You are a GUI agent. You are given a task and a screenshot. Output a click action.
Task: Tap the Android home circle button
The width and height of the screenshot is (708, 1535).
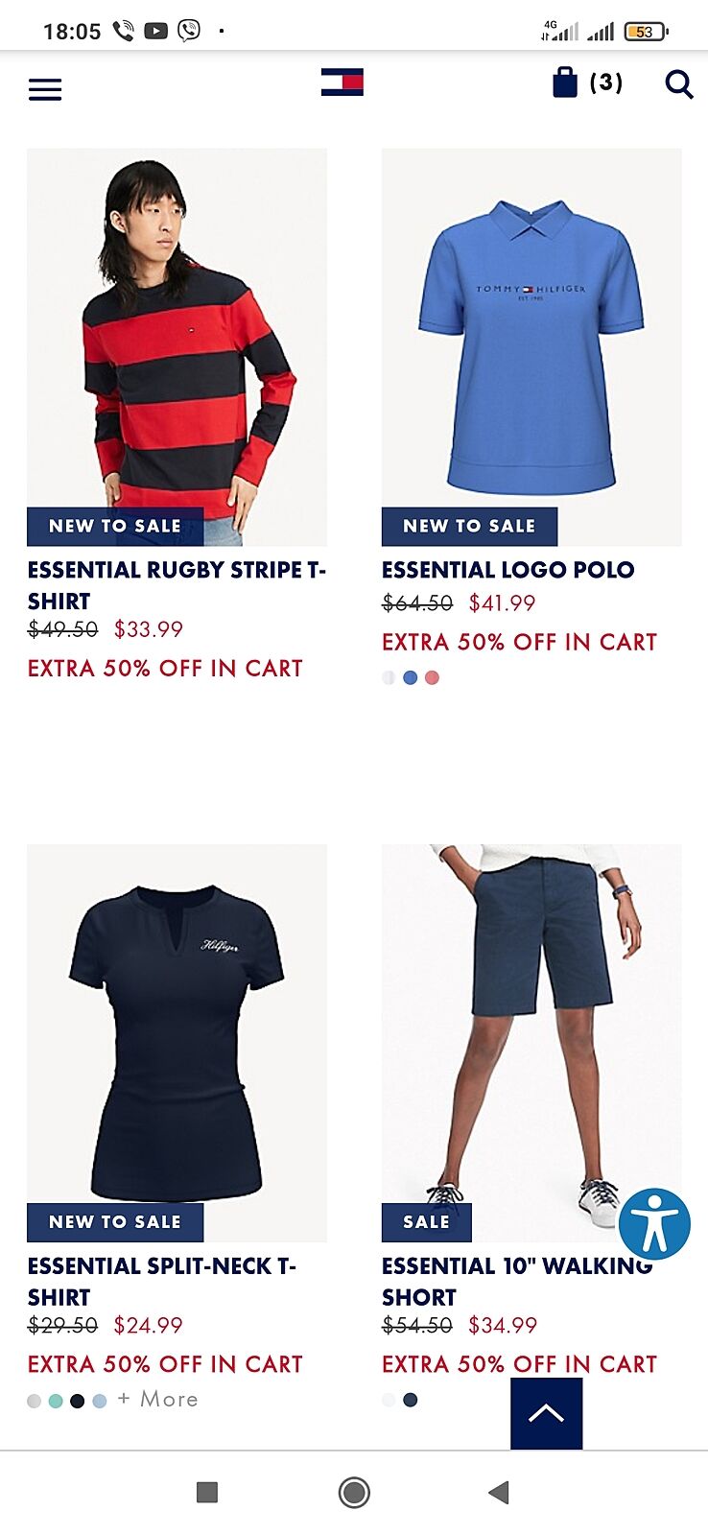[354, 1492]
